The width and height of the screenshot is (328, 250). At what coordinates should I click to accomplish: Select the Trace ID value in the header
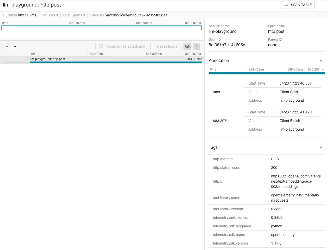click(136, 15)
